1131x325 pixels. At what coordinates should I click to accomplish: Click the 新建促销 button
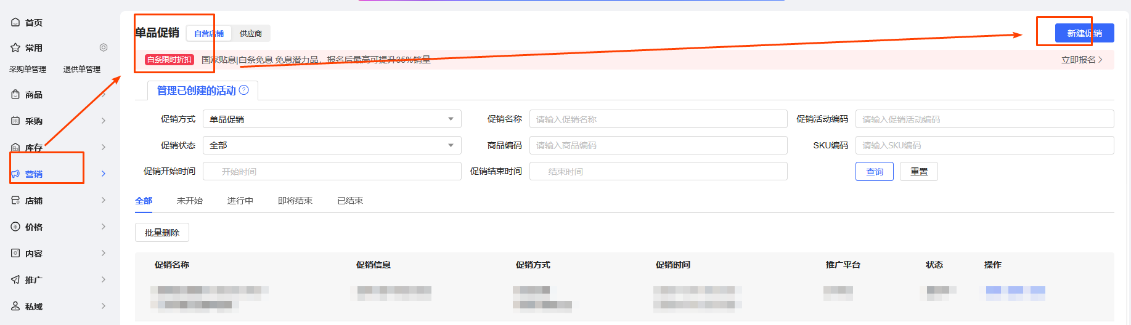[x=1084, y=33]
